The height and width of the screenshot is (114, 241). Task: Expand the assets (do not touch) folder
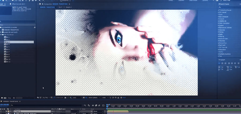(1, 32)
